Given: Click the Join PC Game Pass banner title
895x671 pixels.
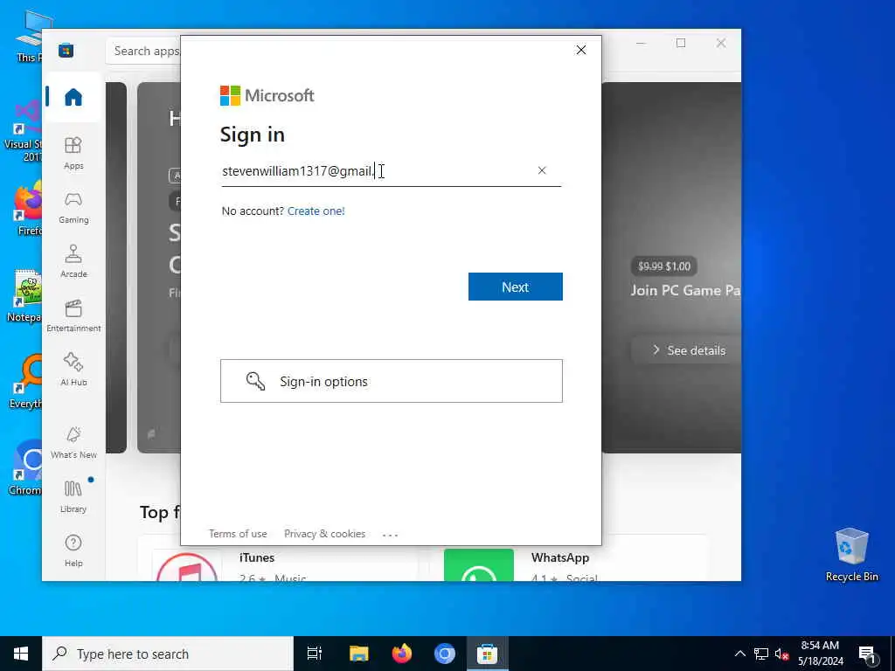Looking at the screenshot, I should [685, 290].
